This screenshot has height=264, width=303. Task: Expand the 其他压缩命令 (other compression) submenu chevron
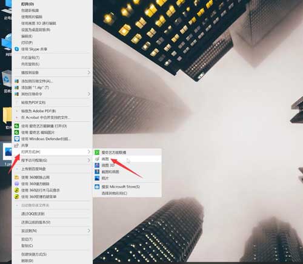pos(89,94)
